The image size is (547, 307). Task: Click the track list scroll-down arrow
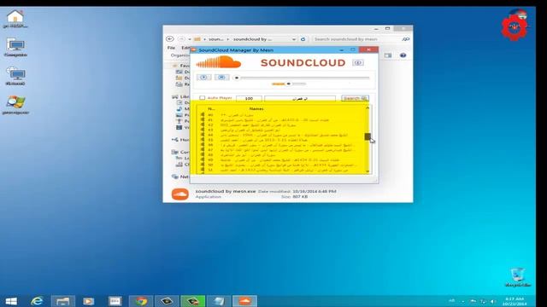368,171
